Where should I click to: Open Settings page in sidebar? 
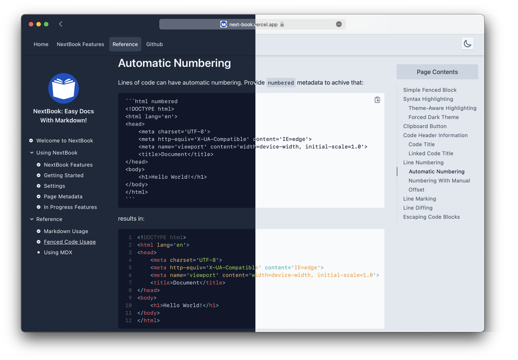point(54,186)
